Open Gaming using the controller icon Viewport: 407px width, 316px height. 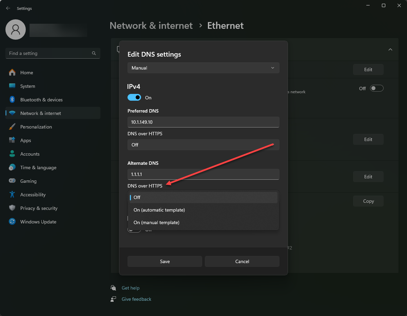12,181
